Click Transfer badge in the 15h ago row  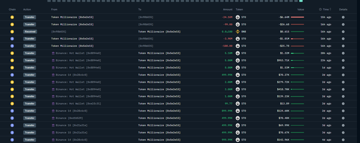coord(30,17)
